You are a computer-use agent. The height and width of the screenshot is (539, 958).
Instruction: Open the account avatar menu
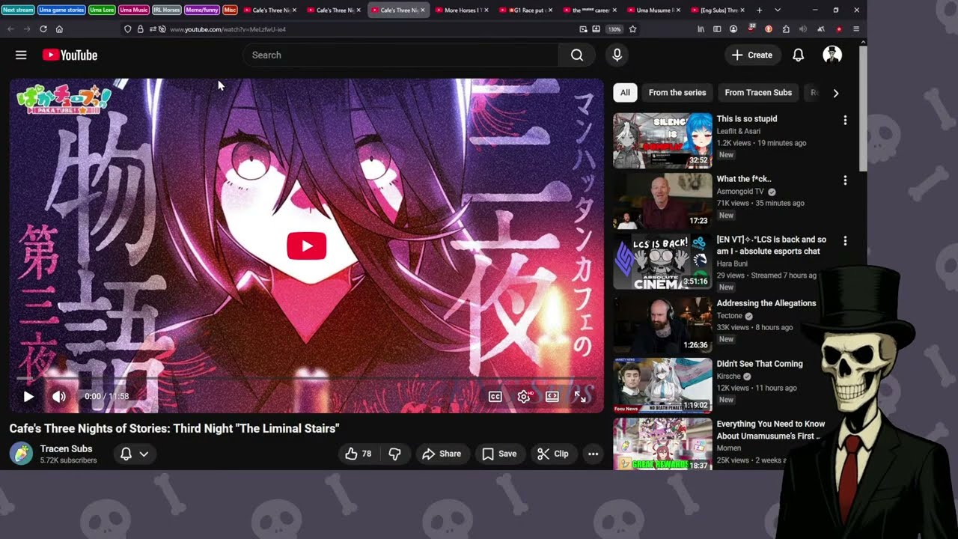(x=832, y=55)
